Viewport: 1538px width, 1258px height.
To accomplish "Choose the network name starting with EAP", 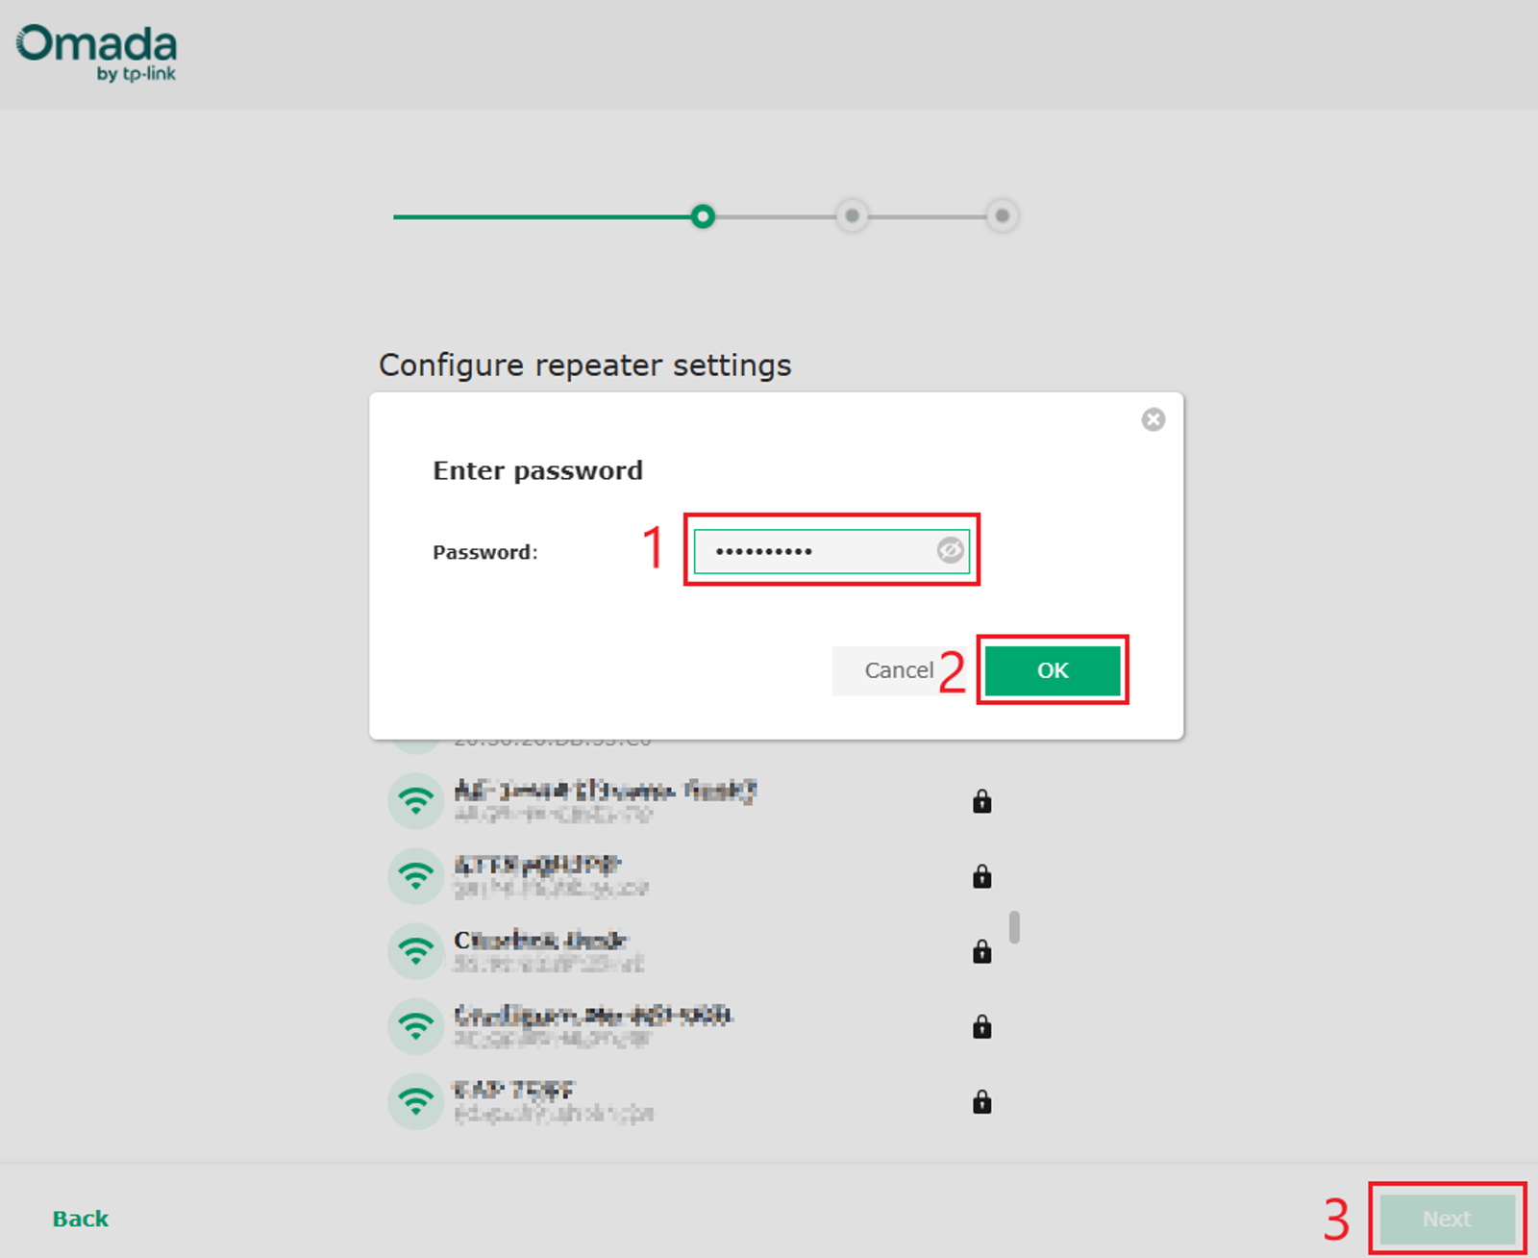I will click(x=513, y=1090).
